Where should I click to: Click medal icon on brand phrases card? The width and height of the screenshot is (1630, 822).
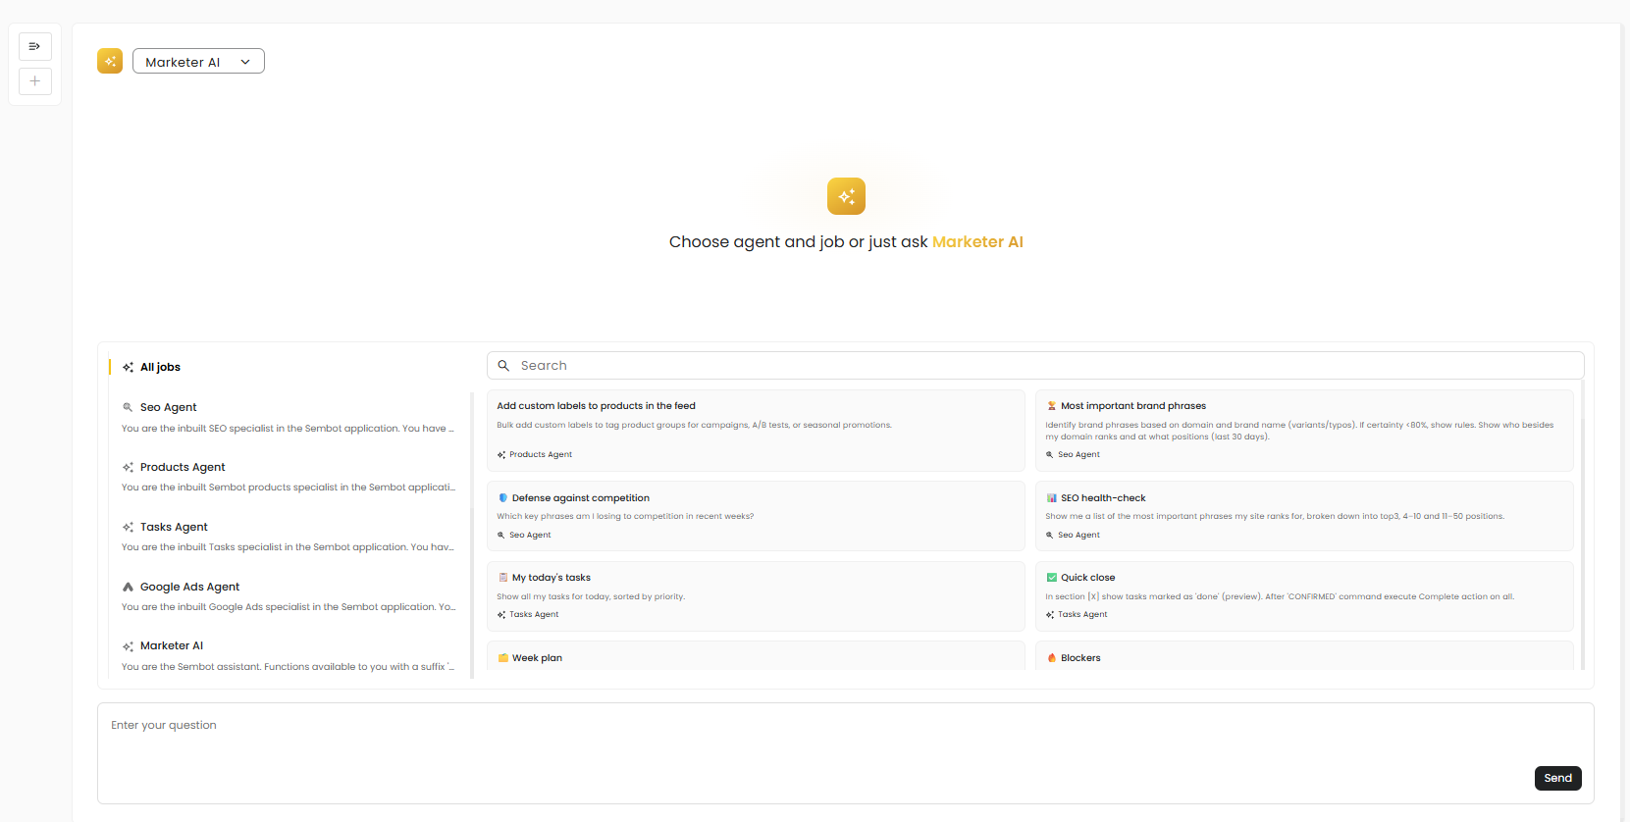1051,406
